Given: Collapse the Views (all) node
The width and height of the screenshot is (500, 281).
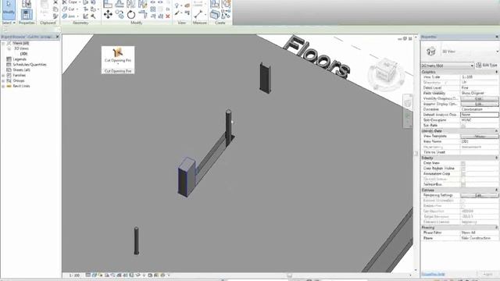Looking at the screenshot, I should 3,44.
